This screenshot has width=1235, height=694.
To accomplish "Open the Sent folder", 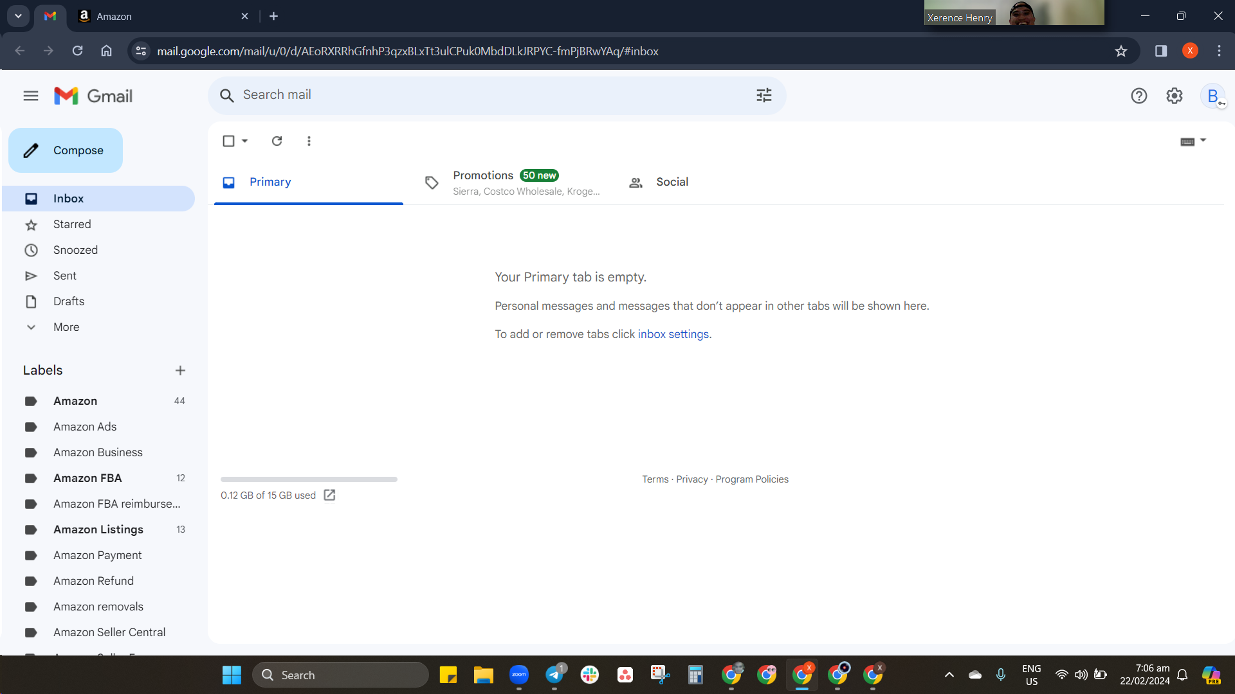I will click(98, 276).
